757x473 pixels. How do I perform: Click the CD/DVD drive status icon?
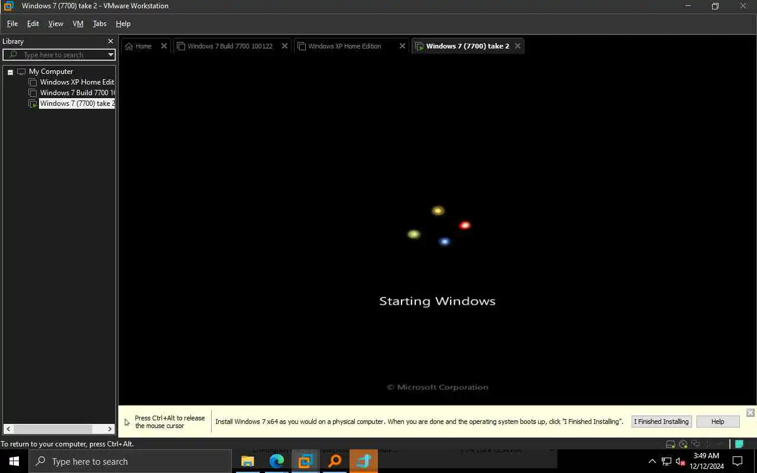683,444
